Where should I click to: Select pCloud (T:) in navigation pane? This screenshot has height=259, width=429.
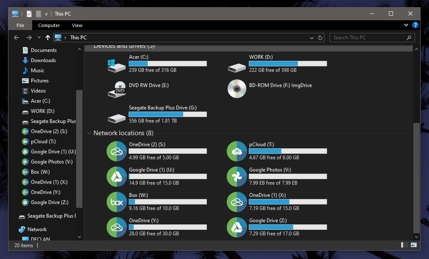(43, 142)
